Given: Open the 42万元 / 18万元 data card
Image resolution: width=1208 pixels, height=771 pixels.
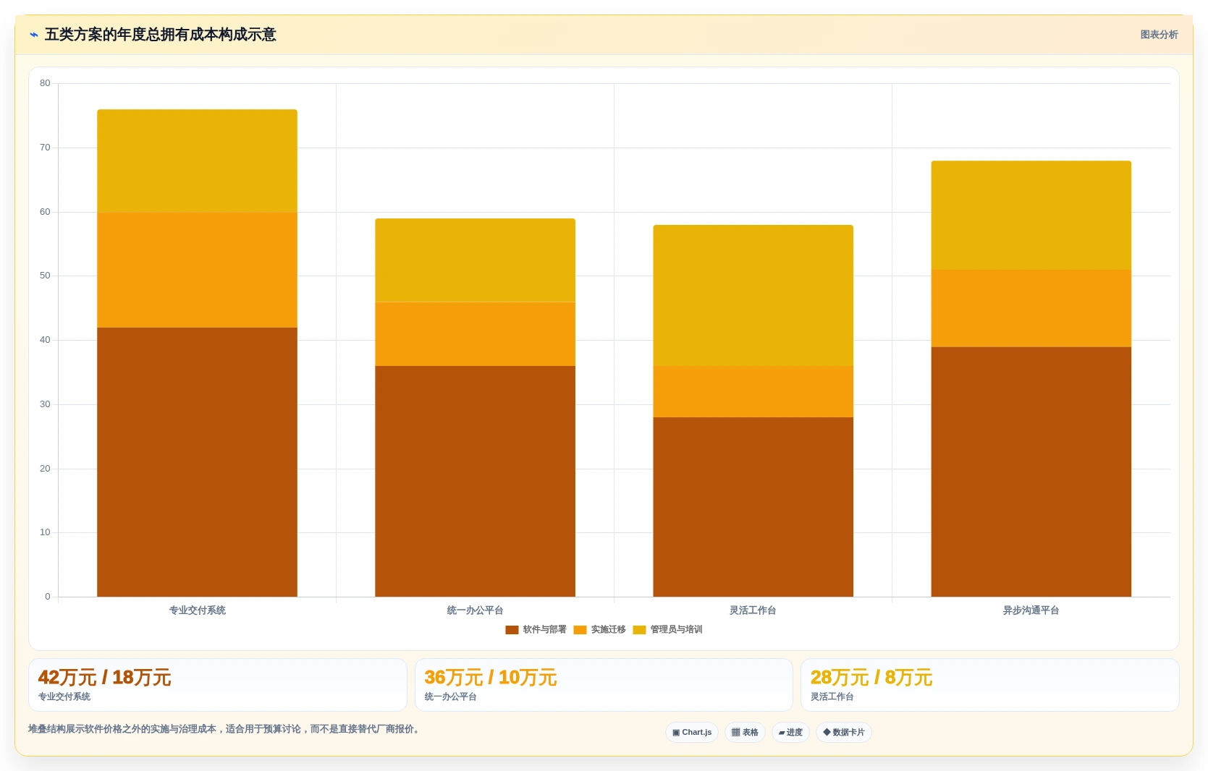Looking at the screenshot, I should point(217,685).
